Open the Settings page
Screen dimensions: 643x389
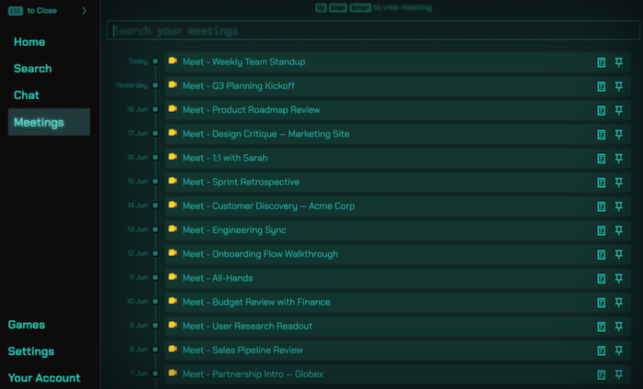pos(31,351)
